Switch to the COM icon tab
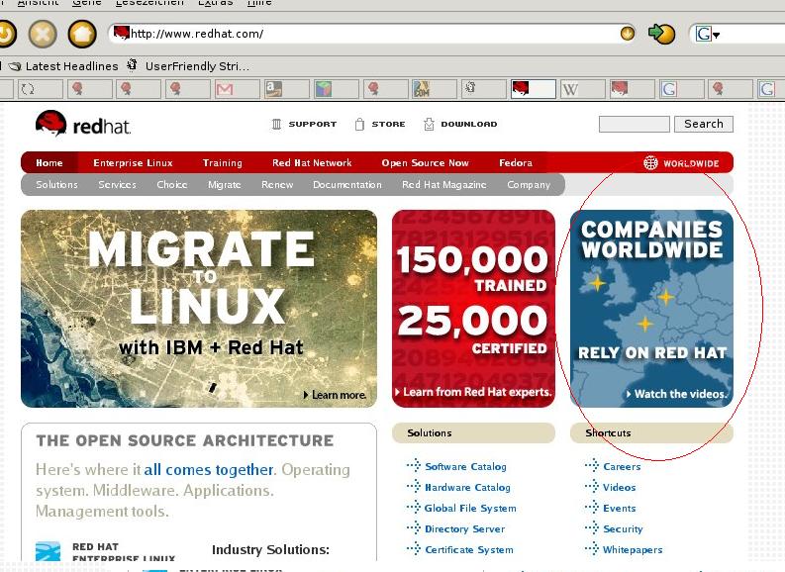 (x=434, y=90)
